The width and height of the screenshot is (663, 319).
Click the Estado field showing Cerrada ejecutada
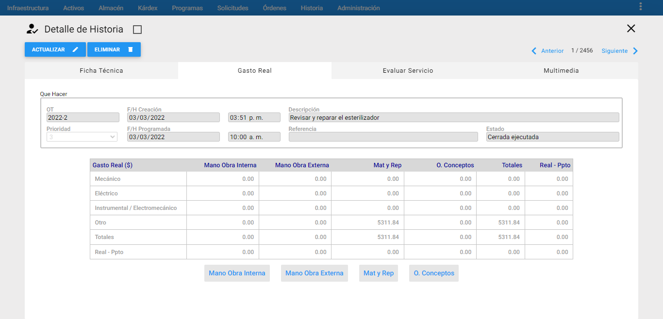pyautogui.click(x=553, y=137)
